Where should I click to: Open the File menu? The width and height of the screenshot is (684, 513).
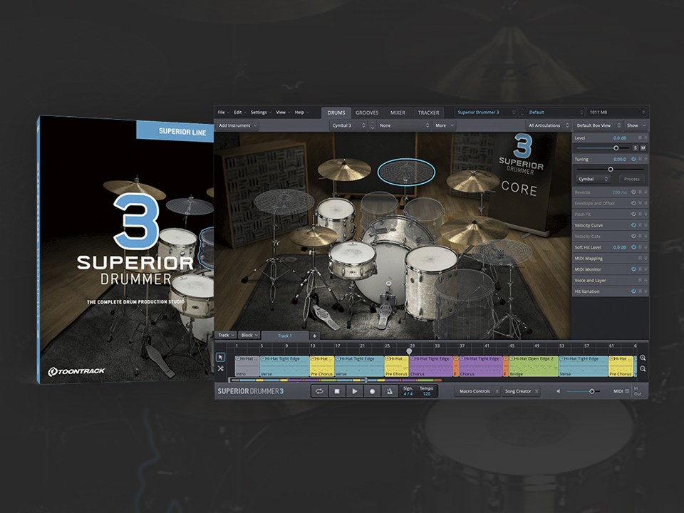pyautogui.click(x=224, y=112)
